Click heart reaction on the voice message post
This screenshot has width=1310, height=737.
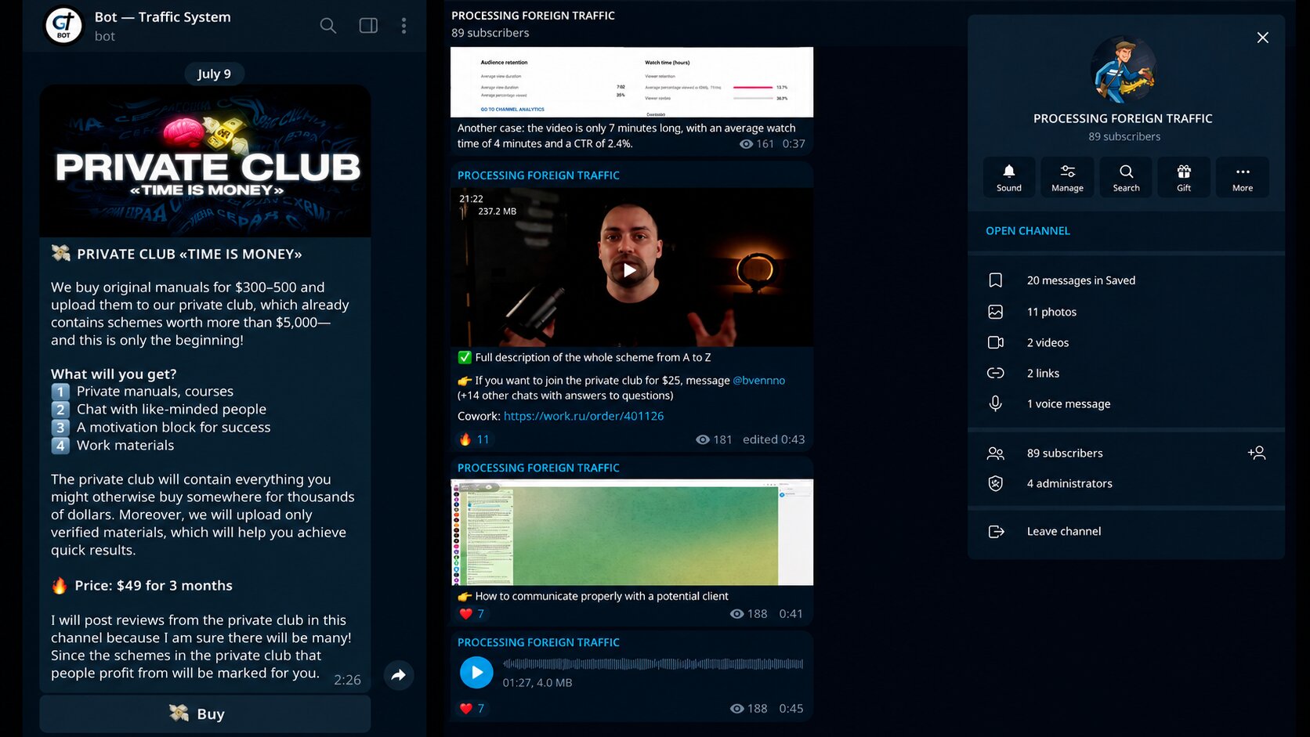point(472,709)
